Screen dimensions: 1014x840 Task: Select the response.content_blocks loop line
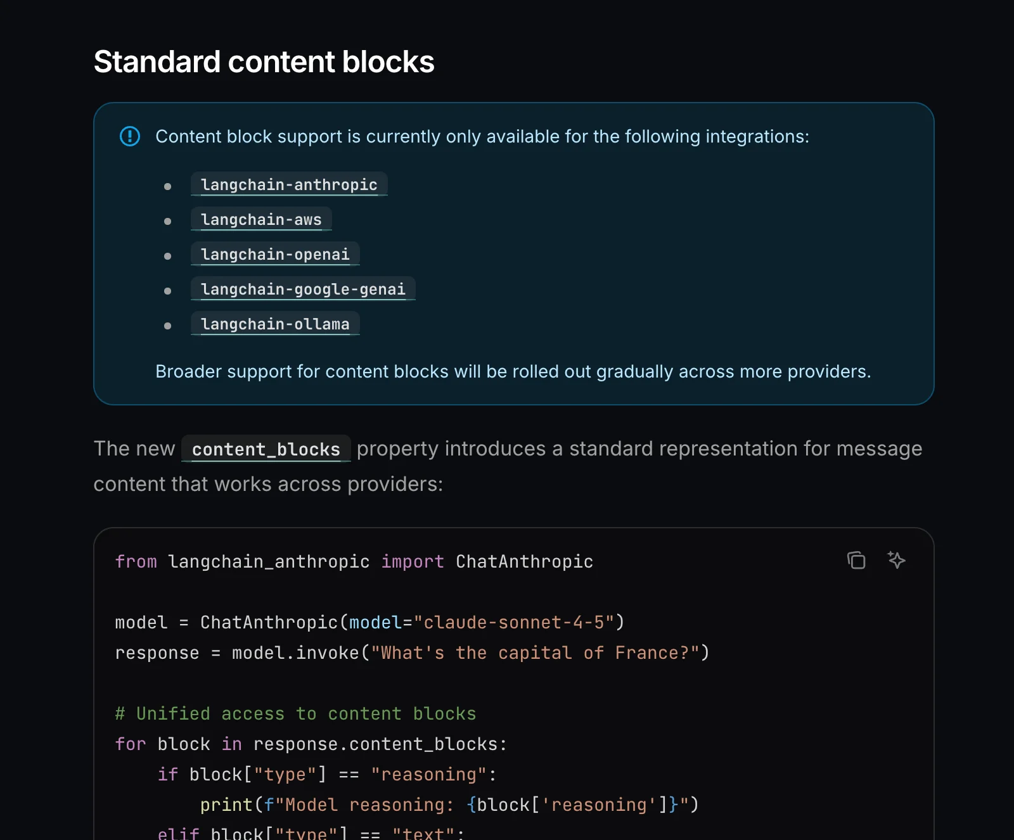tap(310, 744)
